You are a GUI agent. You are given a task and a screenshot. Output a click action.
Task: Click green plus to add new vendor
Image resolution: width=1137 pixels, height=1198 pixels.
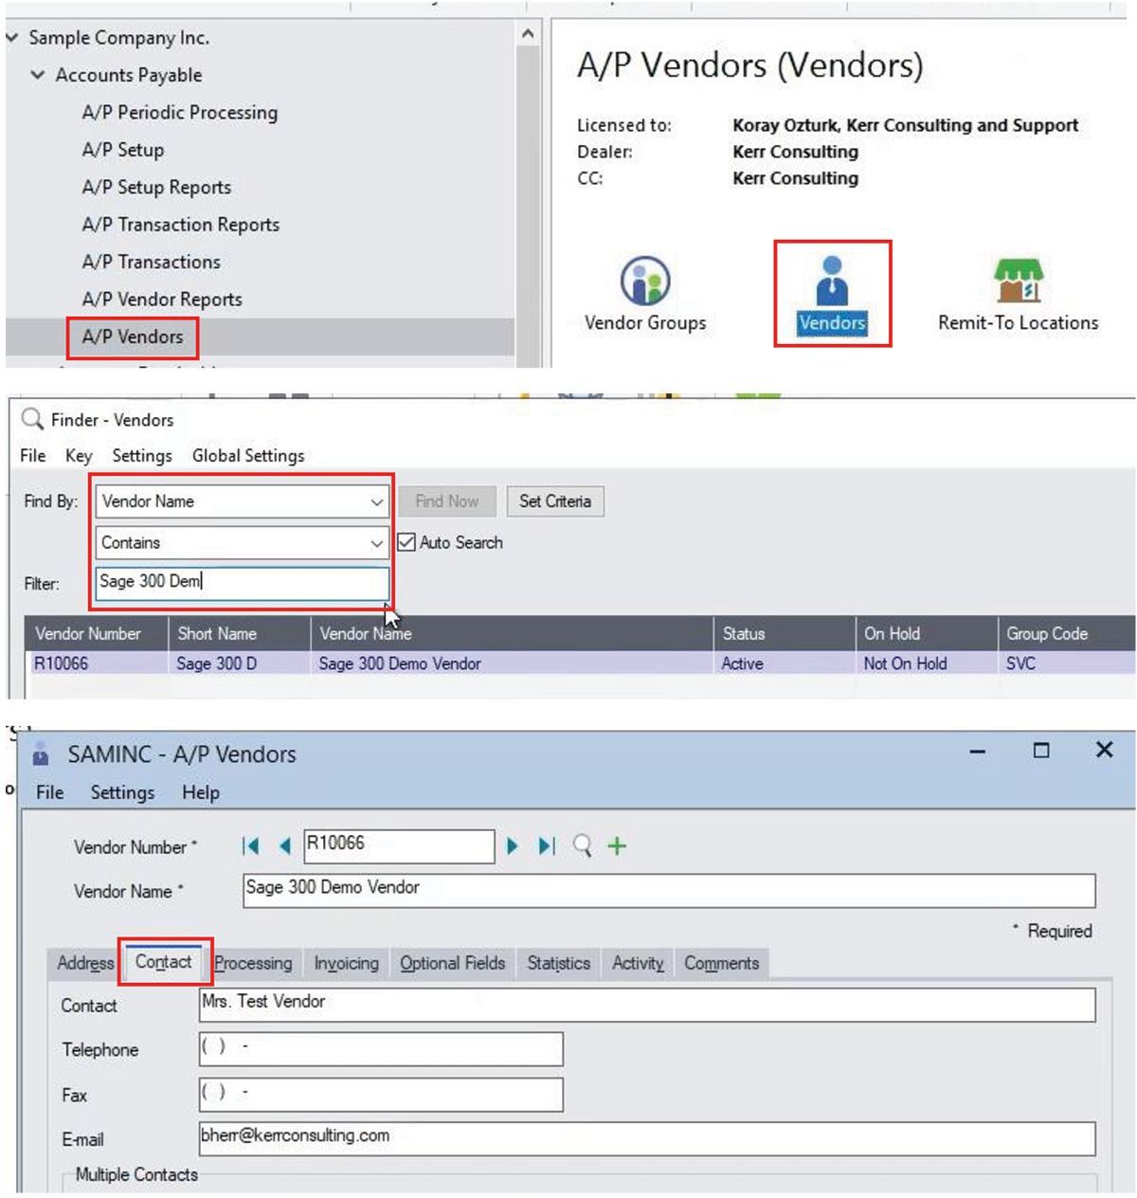(617, 845)
